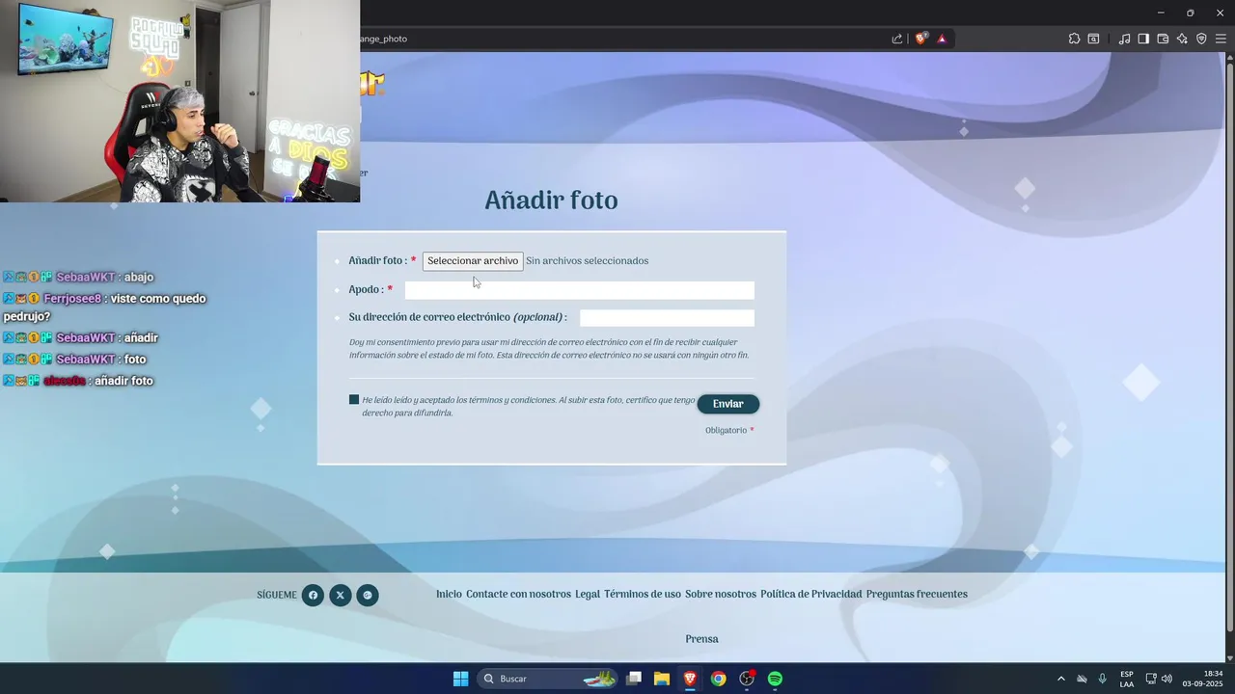Click chat message 'viste como quedo pedrujo?'
This screenshot has width=1235, height=694.
104,307
